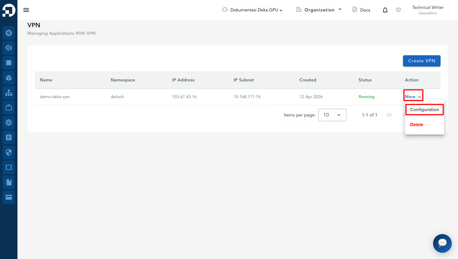
Task: Choose Configuration from the action menu
Action: pyautogui.click(x=424, y=110)
